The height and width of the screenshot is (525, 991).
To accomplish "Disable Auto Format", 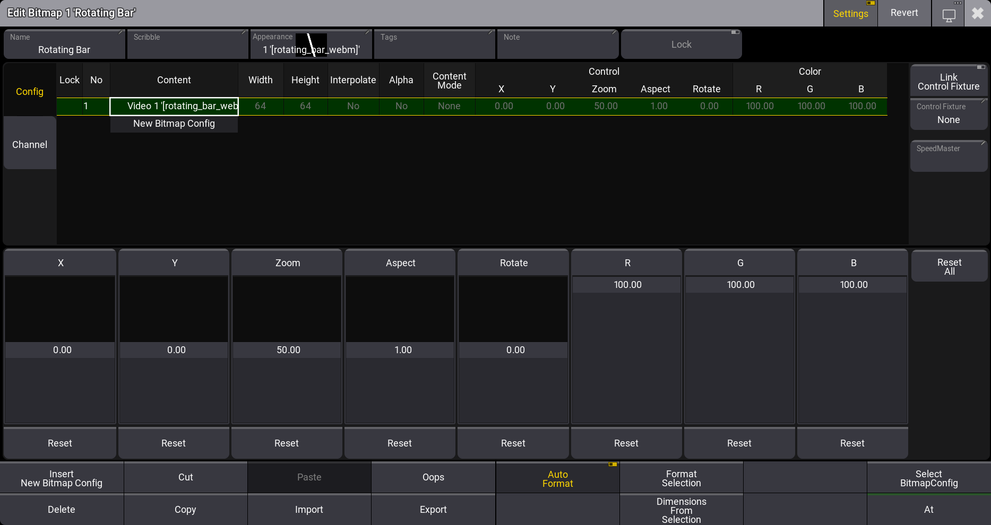I will click(557, 478).
